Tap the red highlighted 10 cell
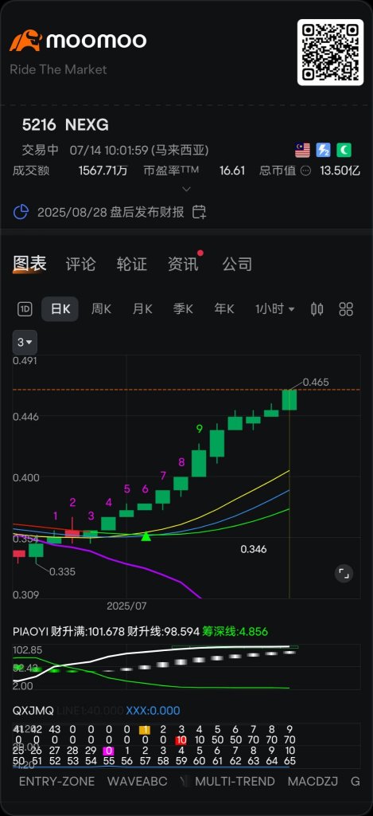The height and width of the screenshot is (816, 373). (181, 740)
